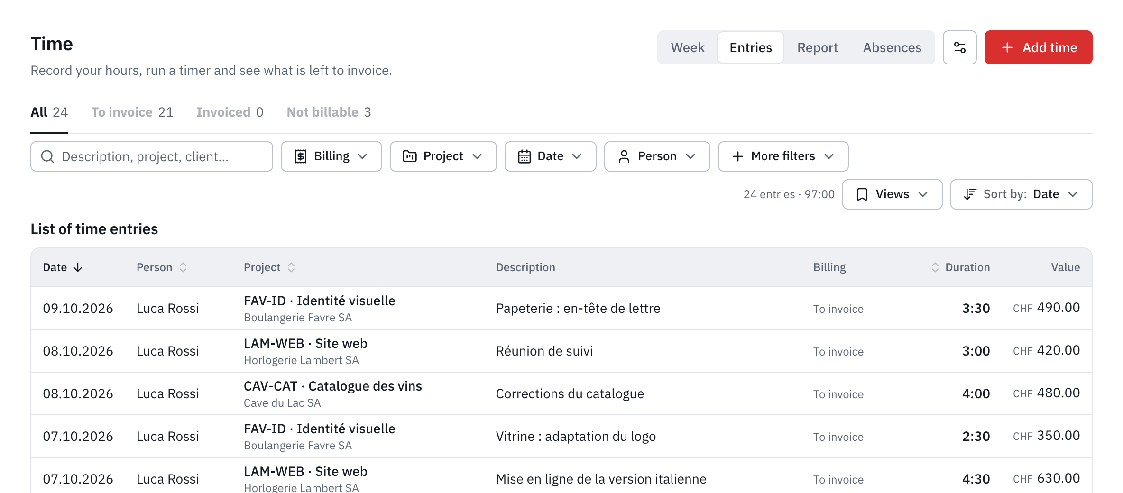Click the Value column header
This screenshot has width=1123, height=493.
coord(1065,267)
